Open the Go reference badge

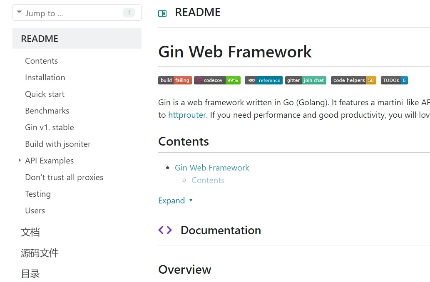[264, 80]
